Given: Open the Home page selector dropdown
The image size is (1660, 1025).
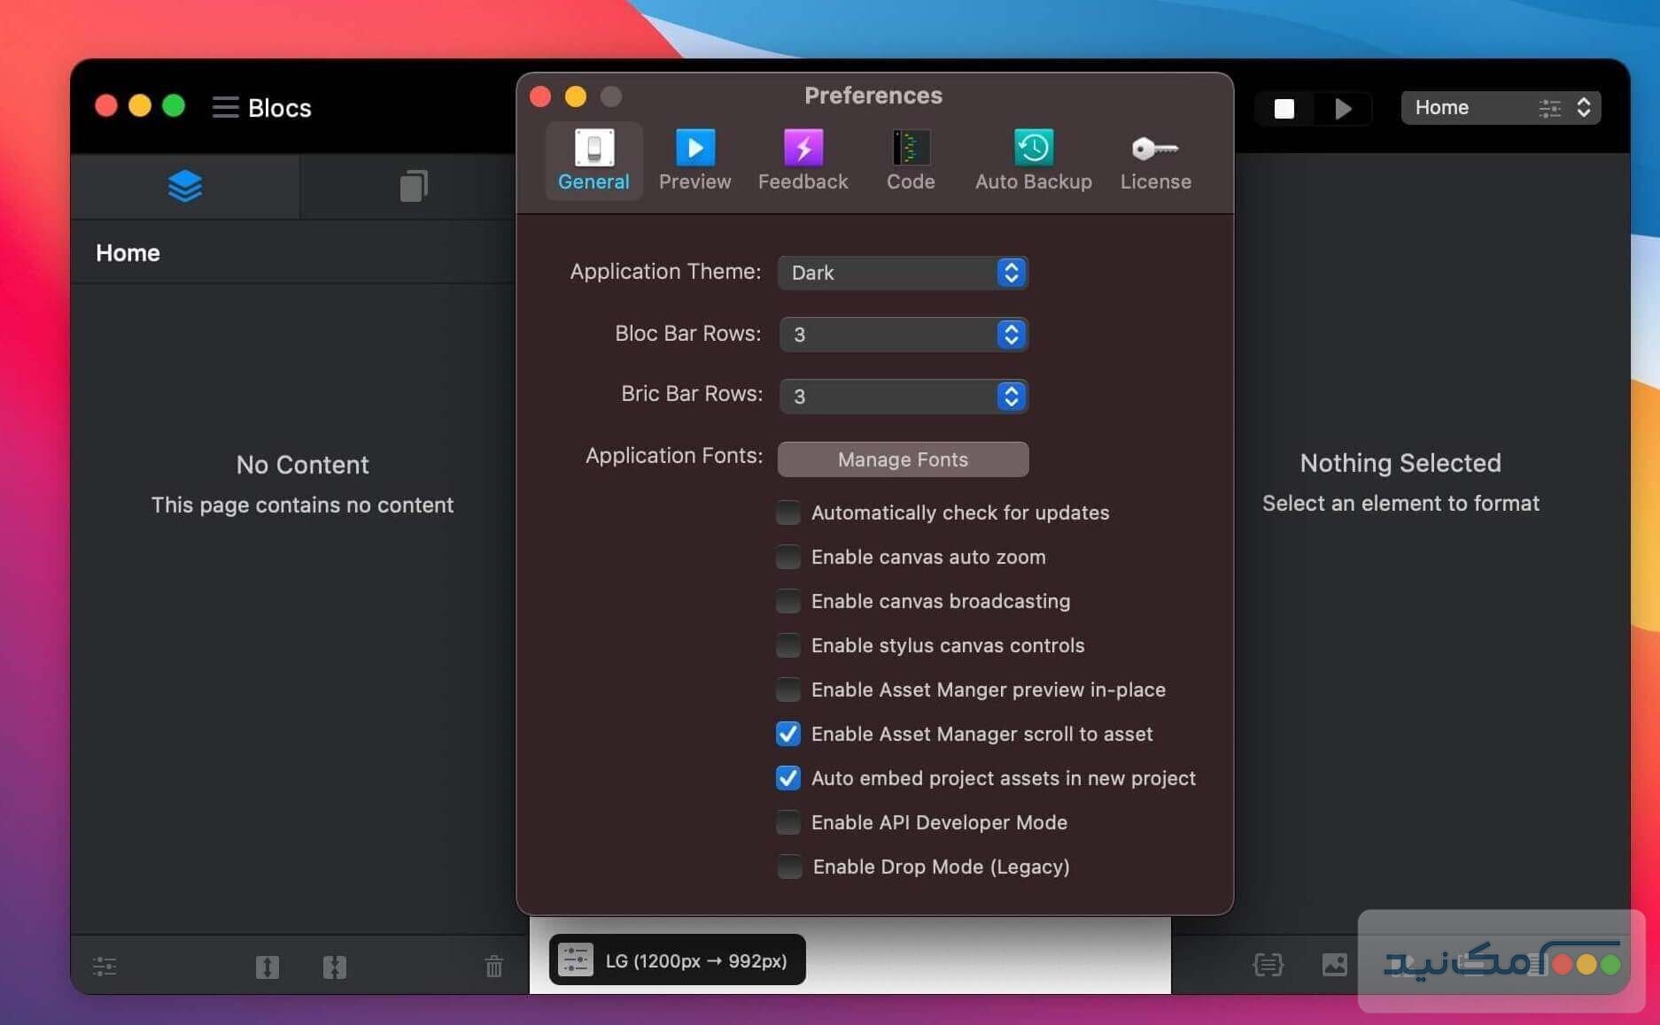Looking at the screenshot, I should tap(1500, 108).
